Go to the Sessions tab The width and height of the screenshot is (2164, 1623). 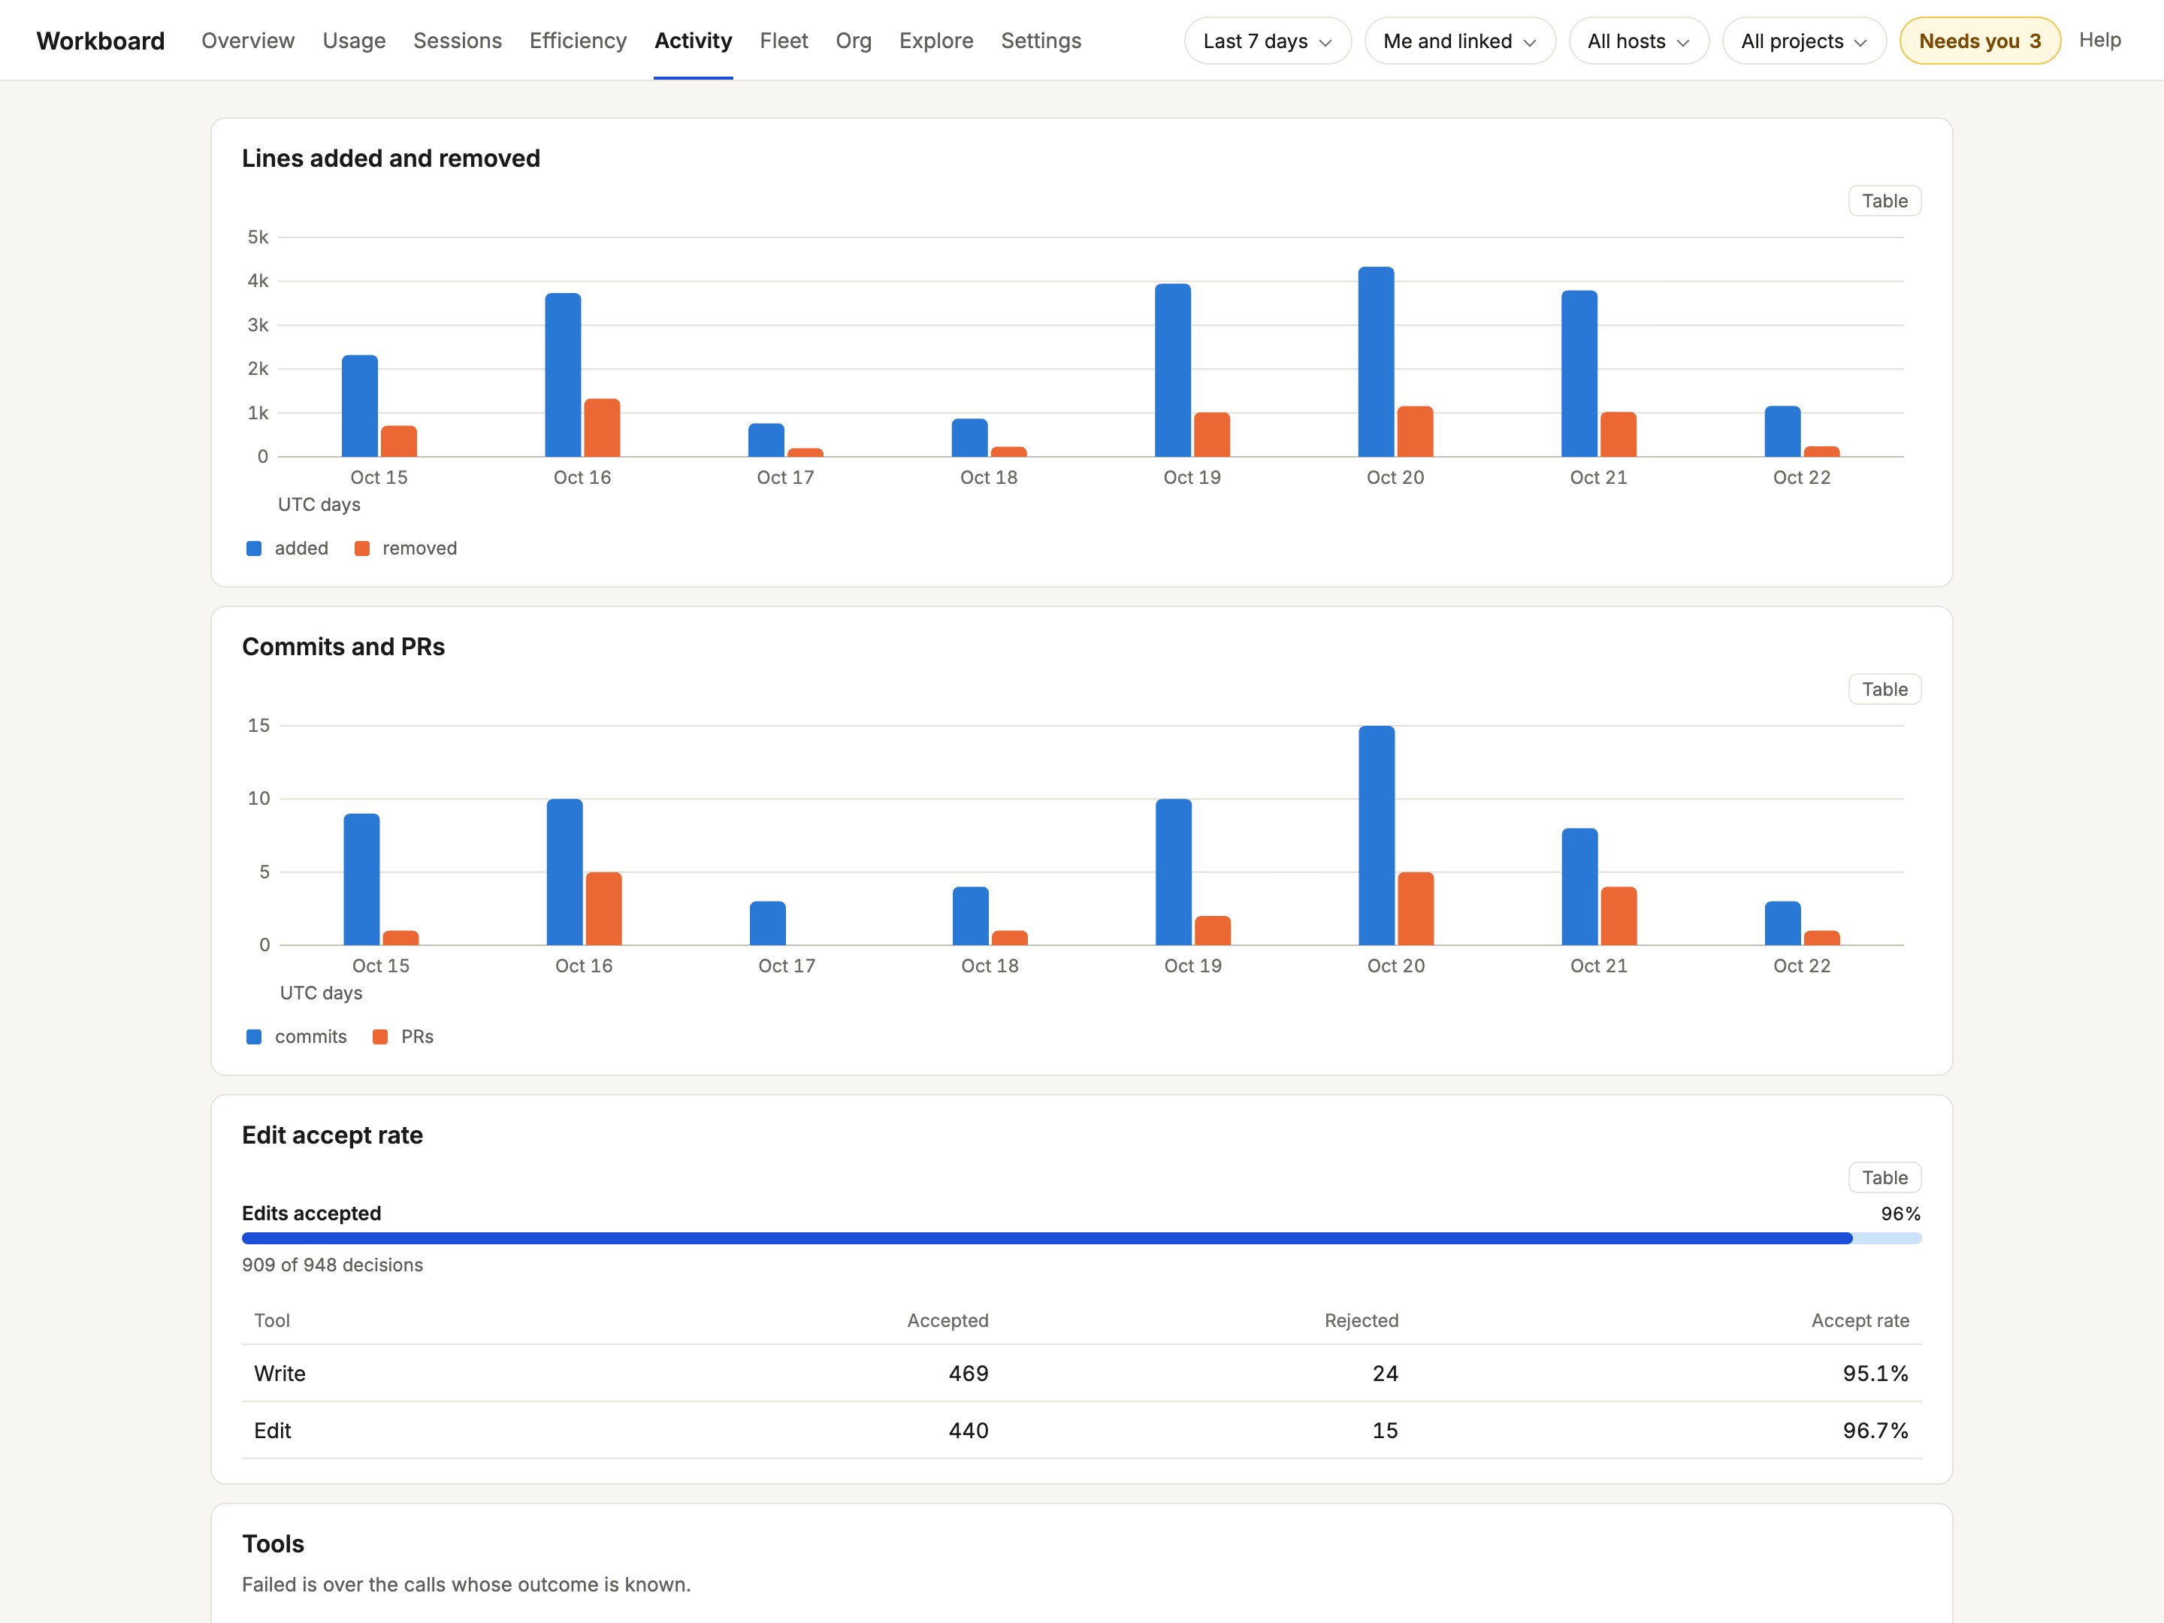(457, 40)
